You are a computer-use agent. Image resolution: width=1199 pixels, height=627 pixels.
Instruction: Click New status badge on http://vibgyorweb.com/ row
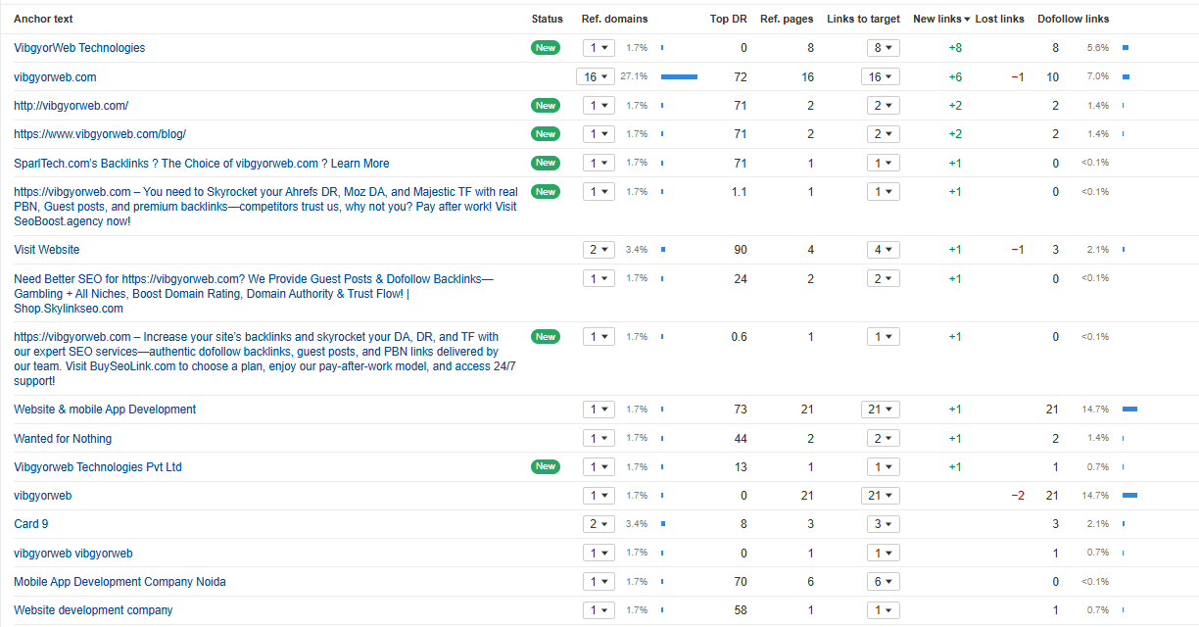tap(546, 106)
